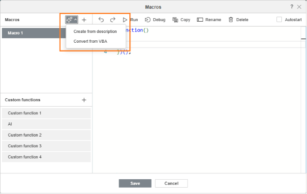Screen dimensions: 307x194
Task: Select Macro 1 in the list
Action: 34,33
